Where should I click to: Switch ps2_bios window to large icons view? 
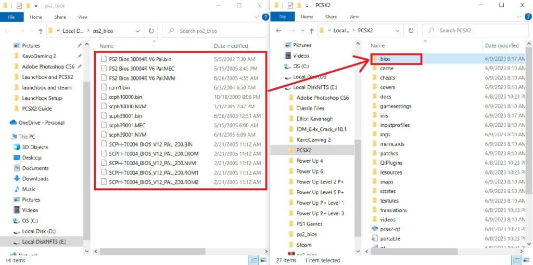coord(263,260)
